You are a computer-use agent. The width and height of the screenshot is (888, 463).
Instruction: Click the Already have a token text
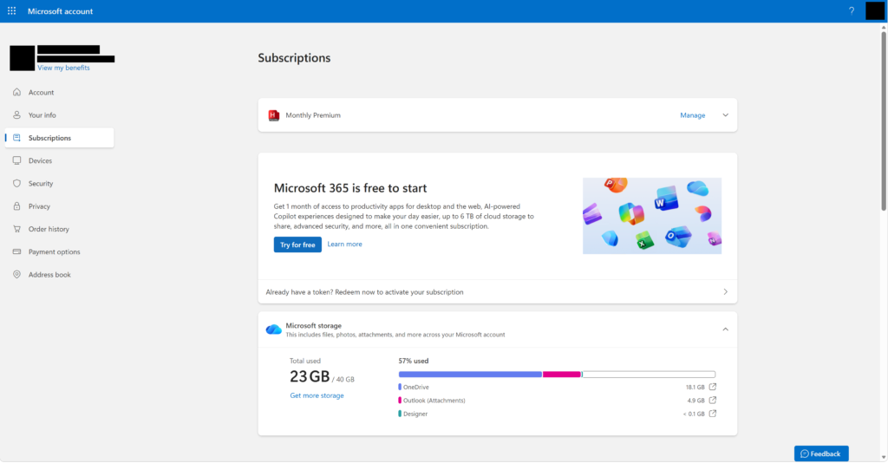tap(365, 292)
